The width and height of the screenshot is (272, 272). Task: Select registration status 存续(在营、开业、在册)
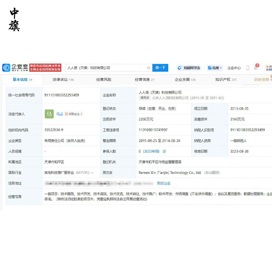157,109
